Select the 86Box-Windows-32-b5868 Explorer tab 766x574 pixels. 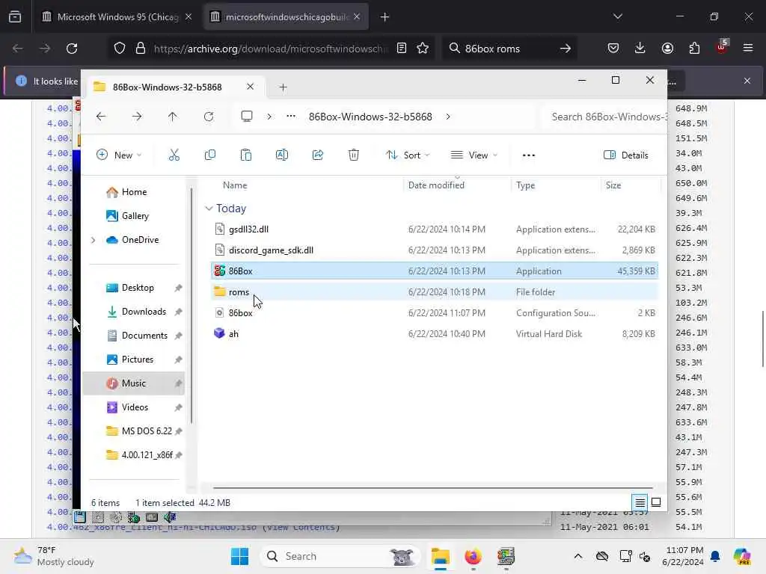click(x=168, y=87)
